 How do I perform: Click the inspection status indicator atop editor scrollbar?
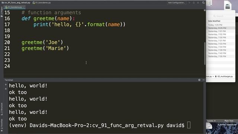(205, 10)
